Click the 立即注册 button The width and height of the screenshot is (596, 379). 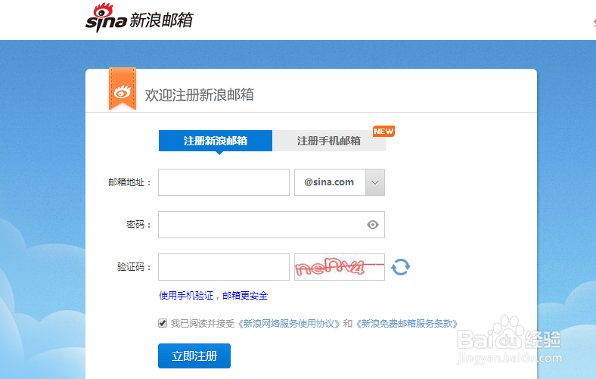[x=194, y=356]
